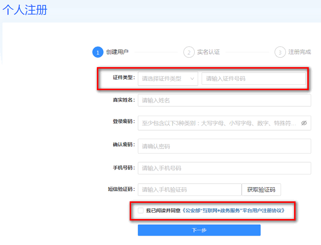Screen dimensions: 321x245
Task: Select step 2 实名认证 circle
Action: [189, 52]
